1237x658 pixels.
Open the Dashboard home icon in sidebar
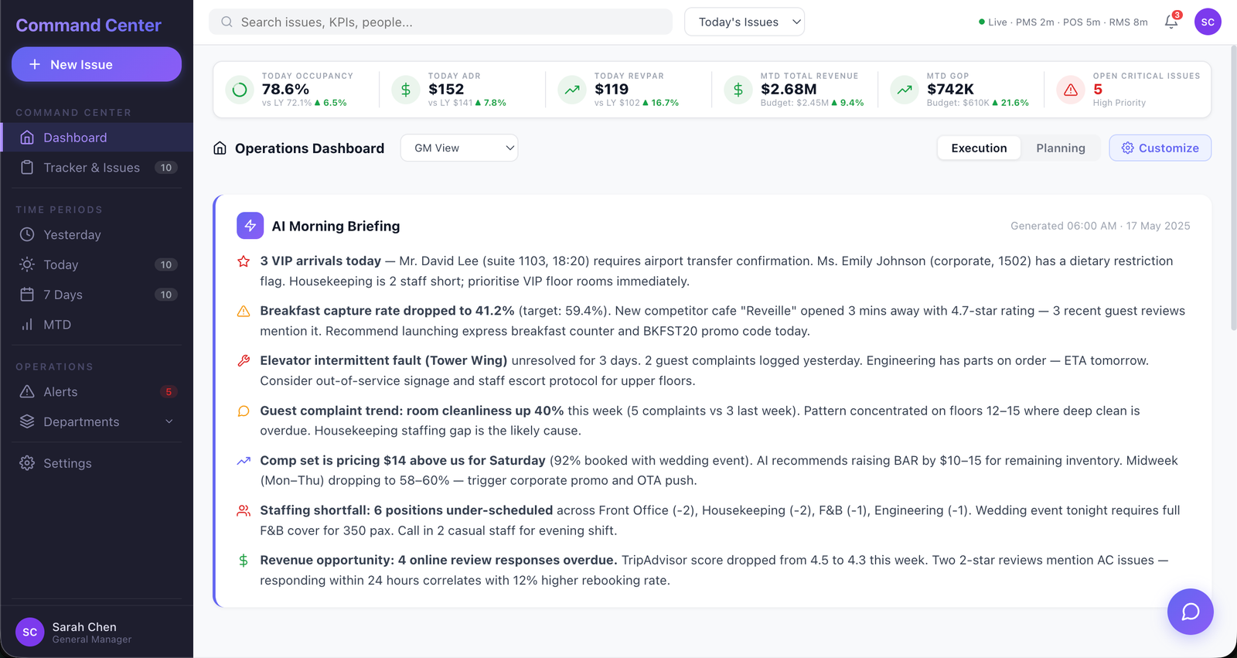pyautogui.click(x=27, y=138)
